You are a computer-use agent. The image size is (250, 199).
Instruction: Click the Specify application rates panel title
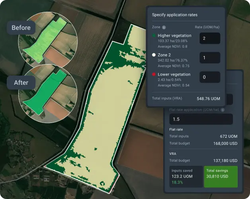pos(175,15)
